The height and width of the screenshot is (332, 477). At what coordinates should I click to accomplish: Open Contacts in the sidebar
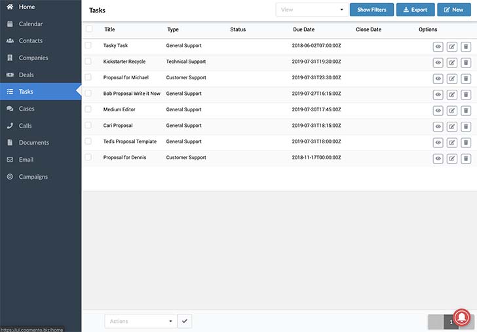[31, 41]
